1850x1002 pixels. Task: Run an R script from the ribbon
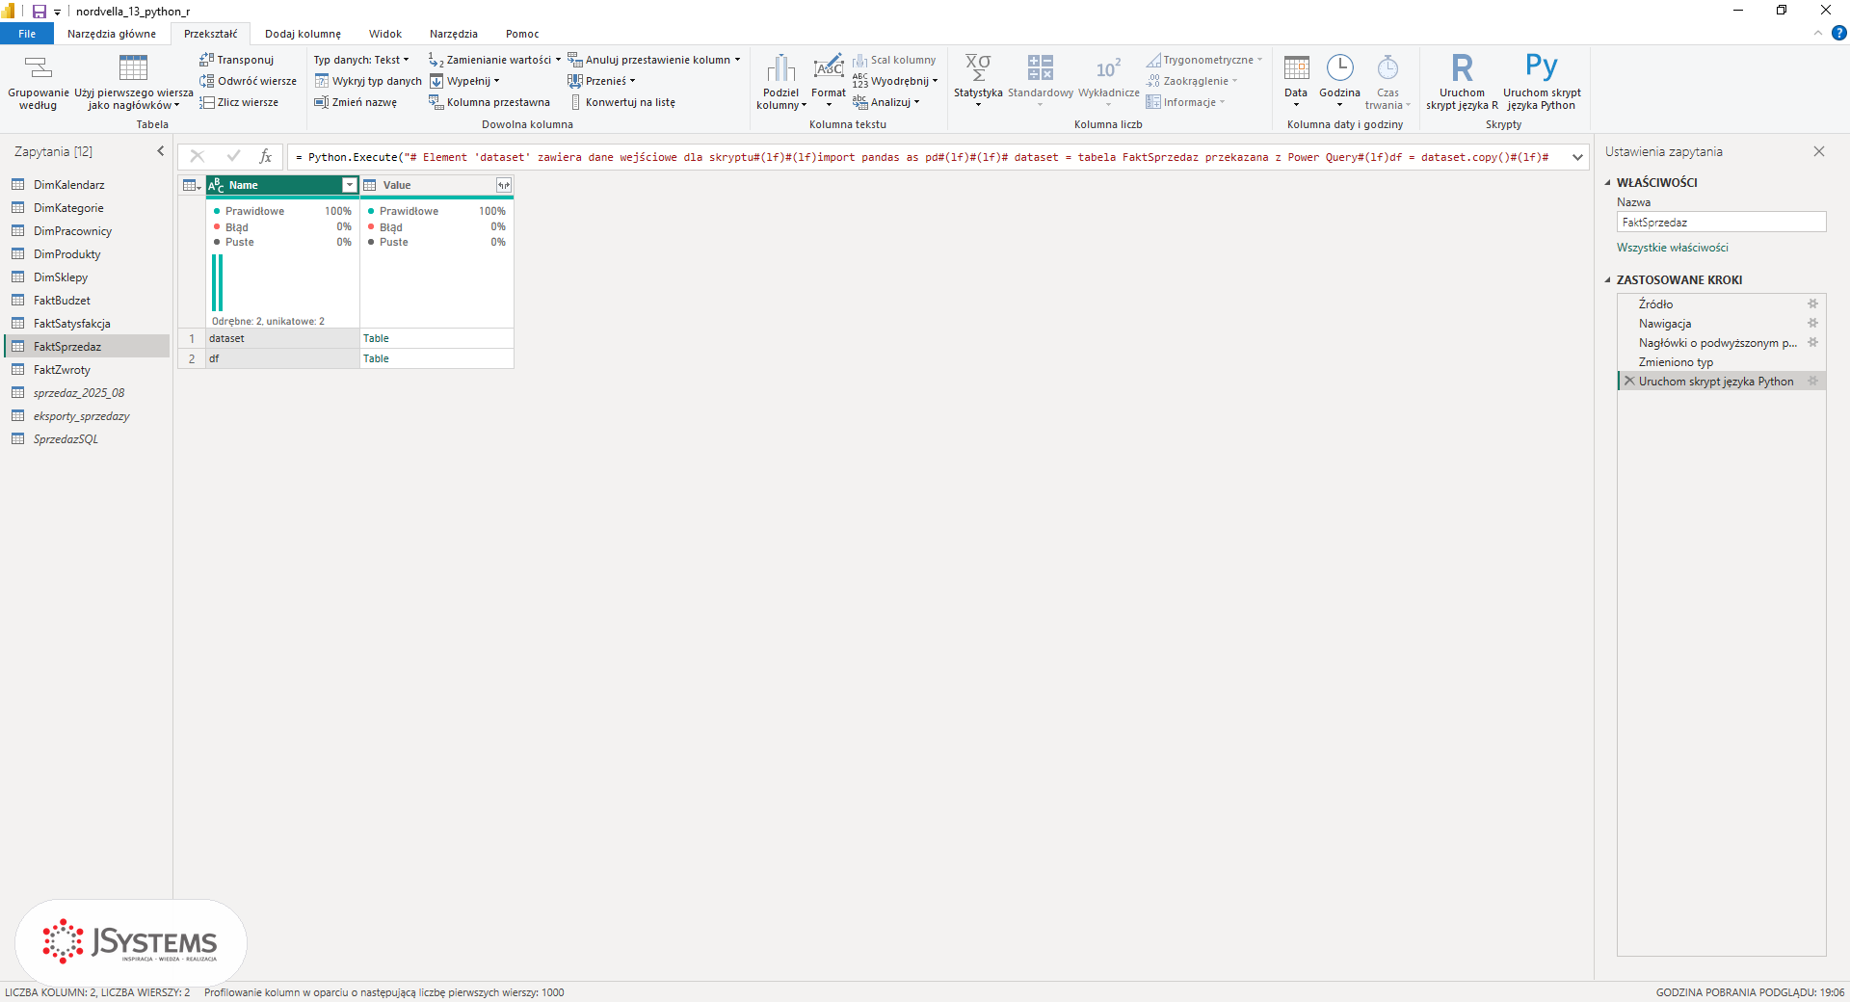[1462, 82]
